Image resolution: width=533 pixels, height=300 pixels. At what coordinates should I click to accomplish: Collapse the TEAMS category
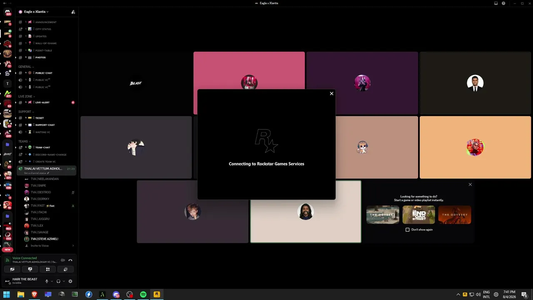click(24, 141)
